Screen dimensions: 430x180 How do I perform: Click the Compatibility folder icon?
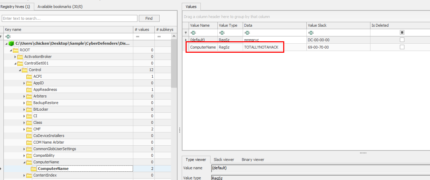pos(29,155)
